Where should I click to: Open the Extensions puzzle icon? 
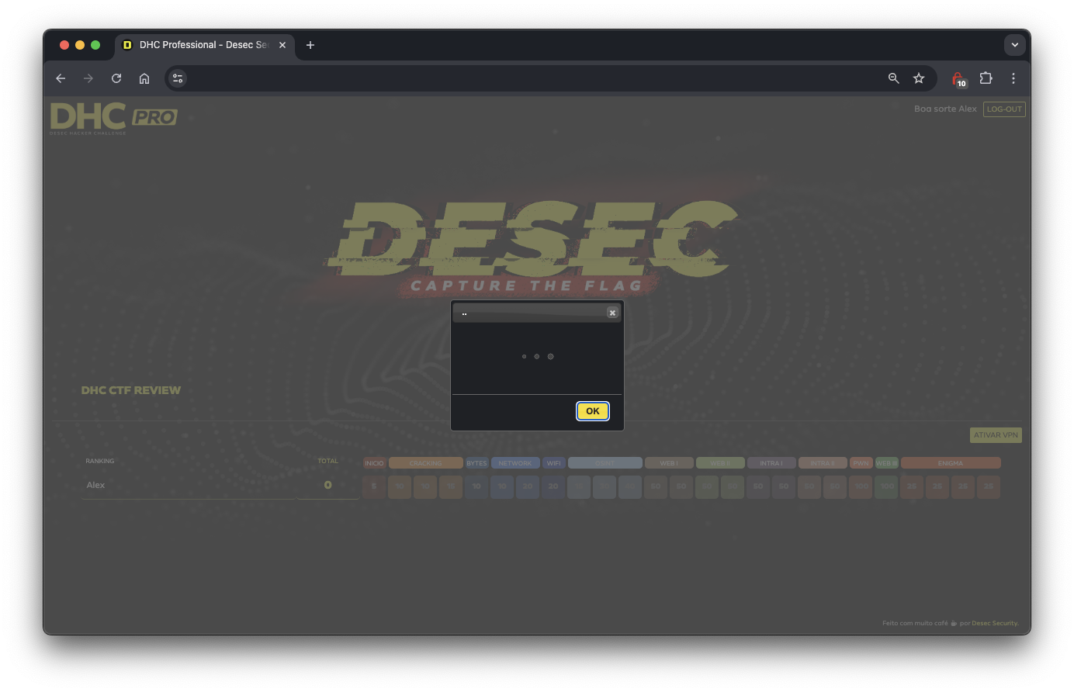pyautogui.click(x=986, y=78)
